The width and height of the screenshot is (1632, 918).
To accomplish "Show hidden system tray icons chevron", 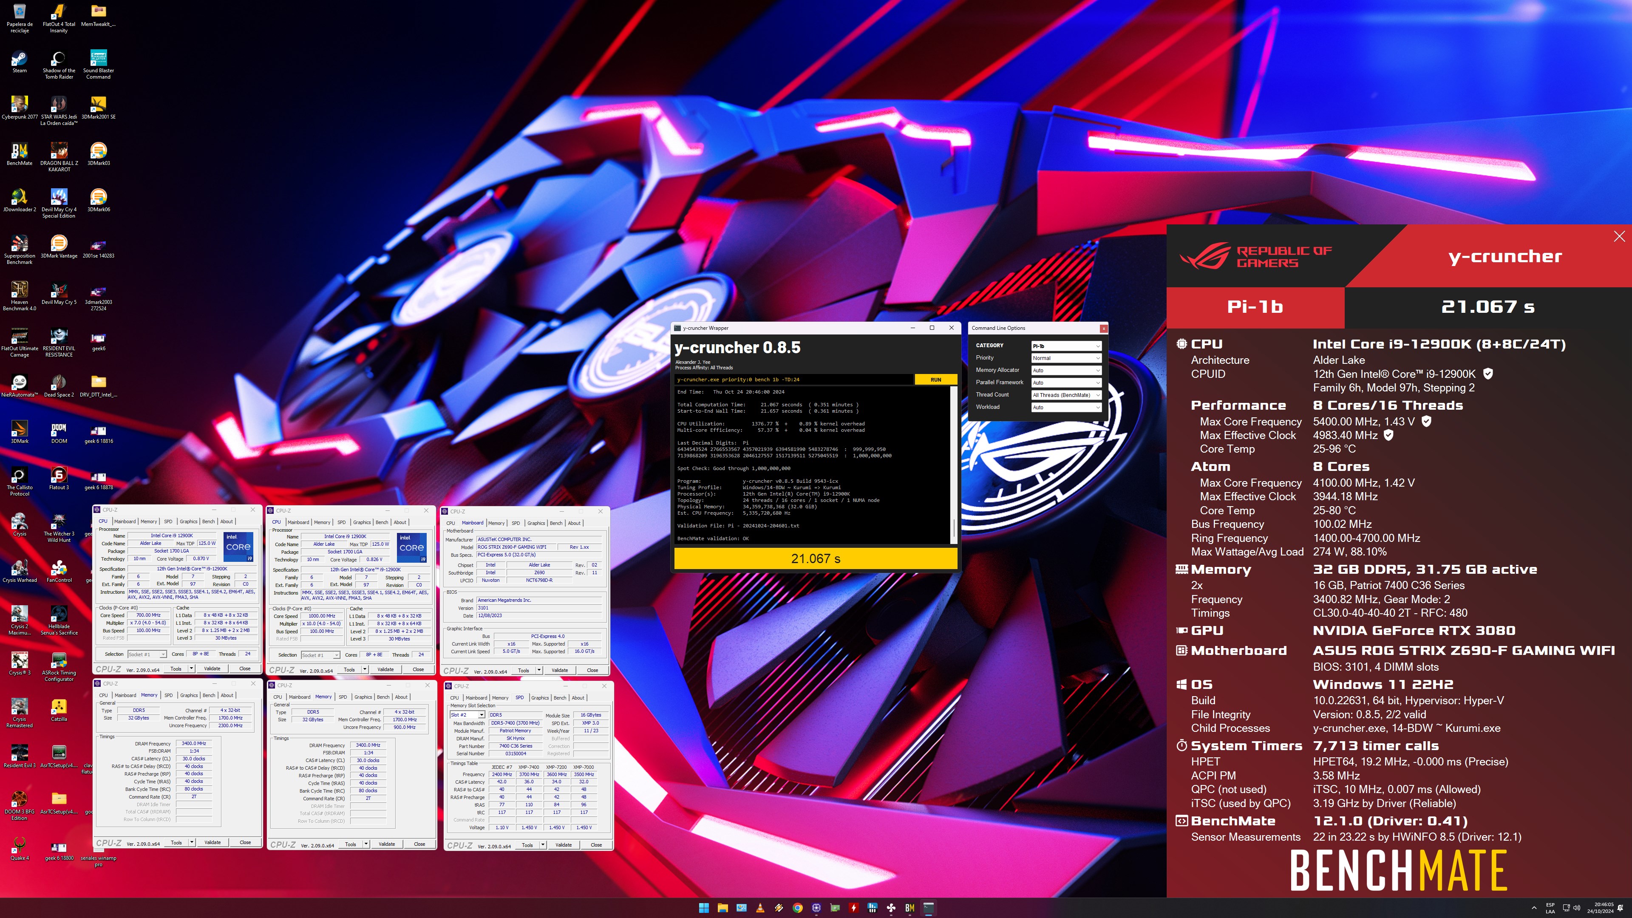I will (1534, 908).
